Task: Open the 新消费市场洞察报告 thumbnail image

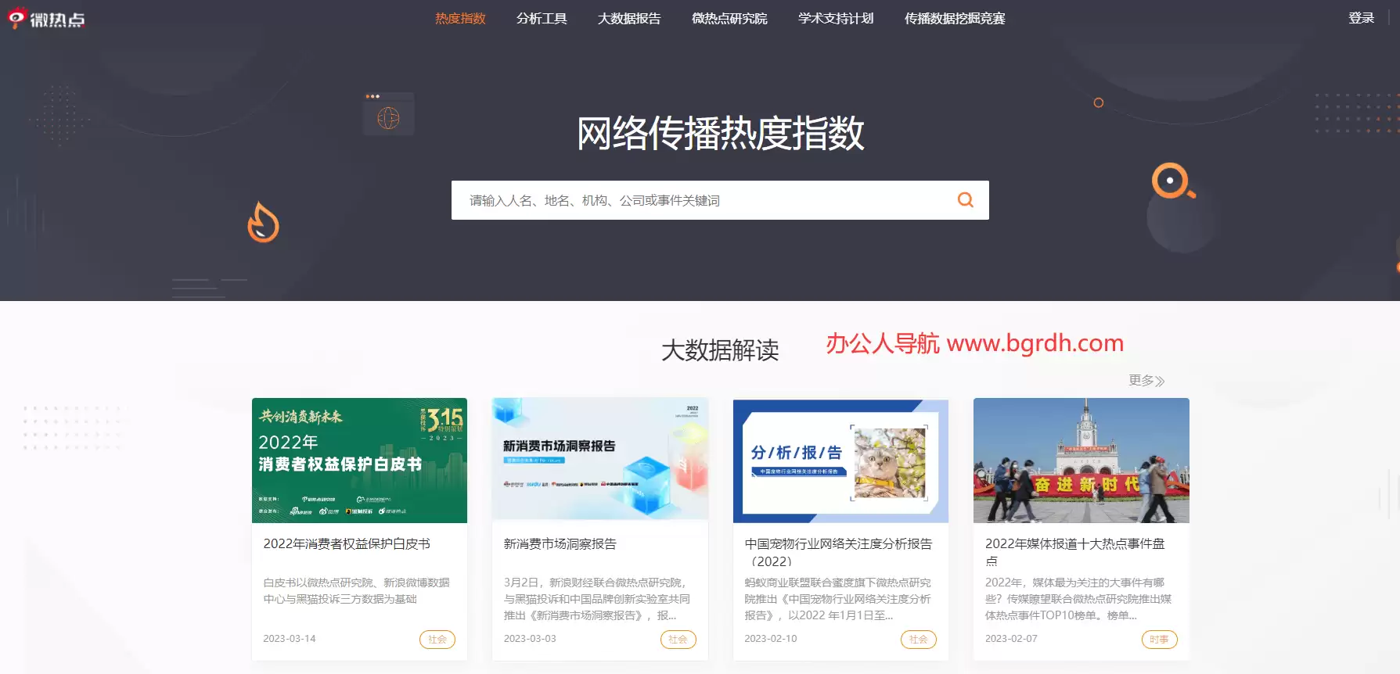Action: [600, 461]
